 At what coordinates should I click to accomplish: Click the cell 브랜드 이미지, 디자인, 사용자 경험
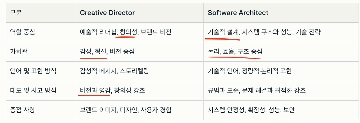click(125, 110)
